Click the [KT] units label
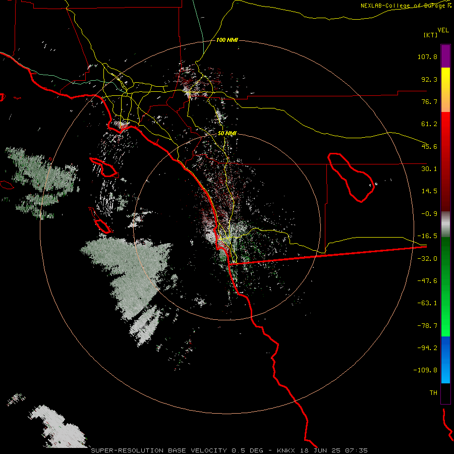Screen dimensions: 454x454 coord(431,35)
